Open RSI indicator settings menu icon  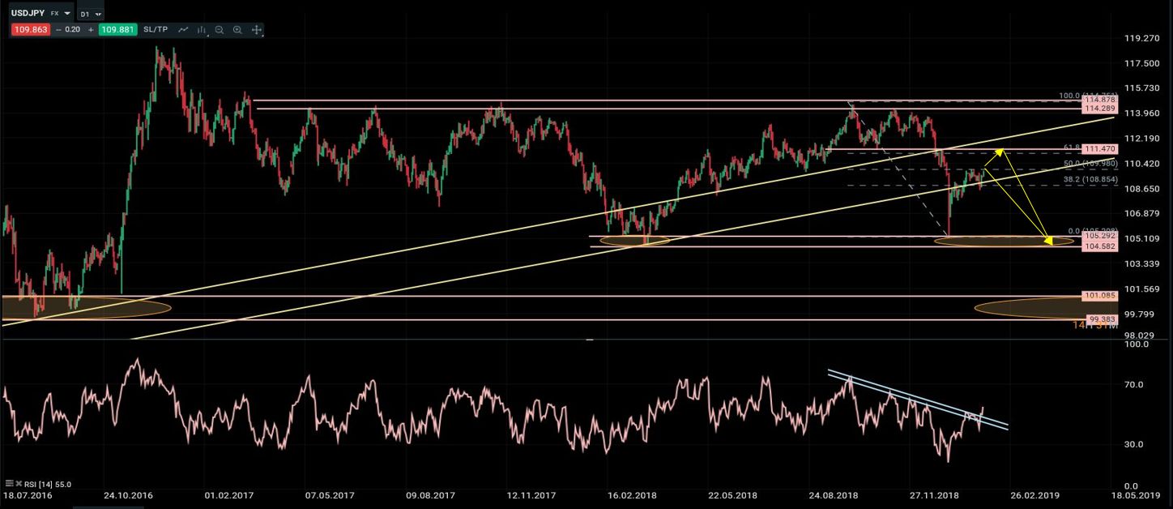click(x=9, y=483)
